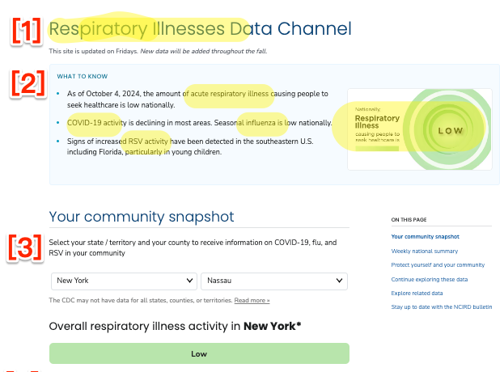This screenshot has height=372, width=504.
Task: Open Stay up to date NCIRD bulletin link
Action: [x=442, y=306]
